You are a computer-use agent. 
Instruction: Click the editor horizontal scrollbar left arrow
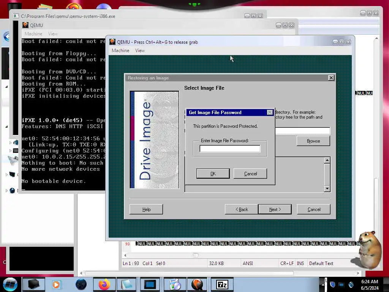click(125, 255)
